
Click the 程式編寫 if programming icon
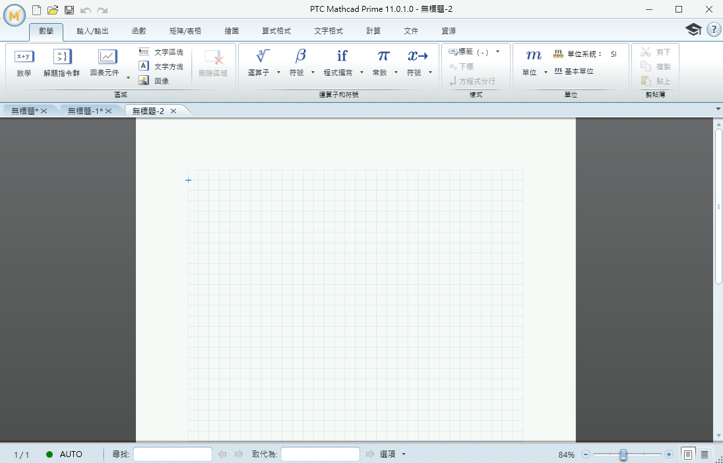tap(342, 56)
